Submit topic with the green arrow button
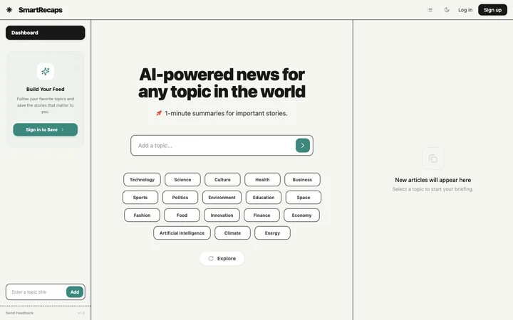 coord(303,146)
